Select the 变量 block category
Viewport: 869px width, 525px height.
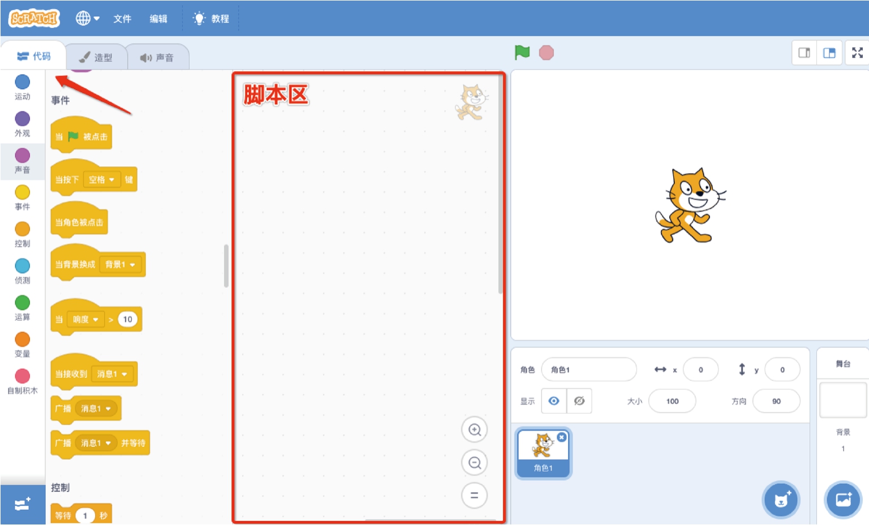23,345
